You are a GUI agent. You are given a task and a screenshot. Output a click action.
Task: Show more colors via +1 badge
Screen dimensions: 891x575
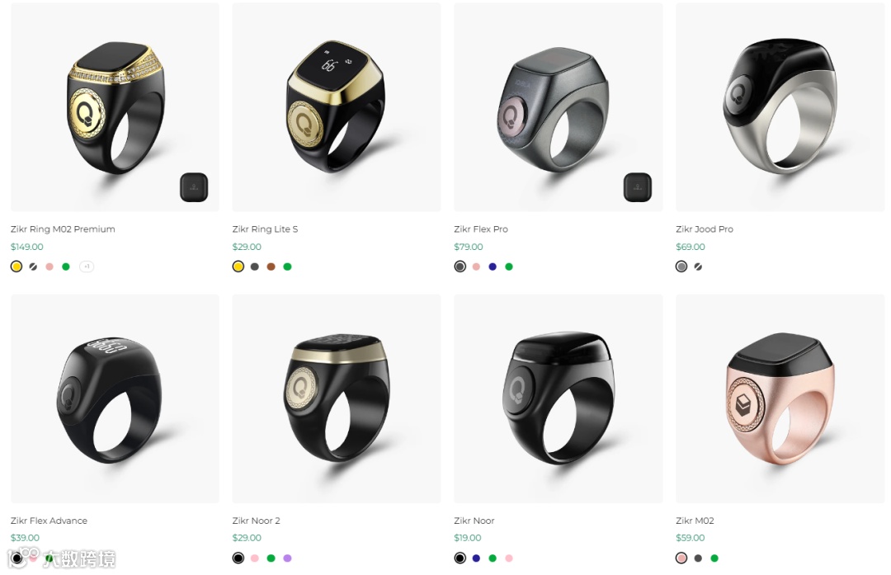87,266
